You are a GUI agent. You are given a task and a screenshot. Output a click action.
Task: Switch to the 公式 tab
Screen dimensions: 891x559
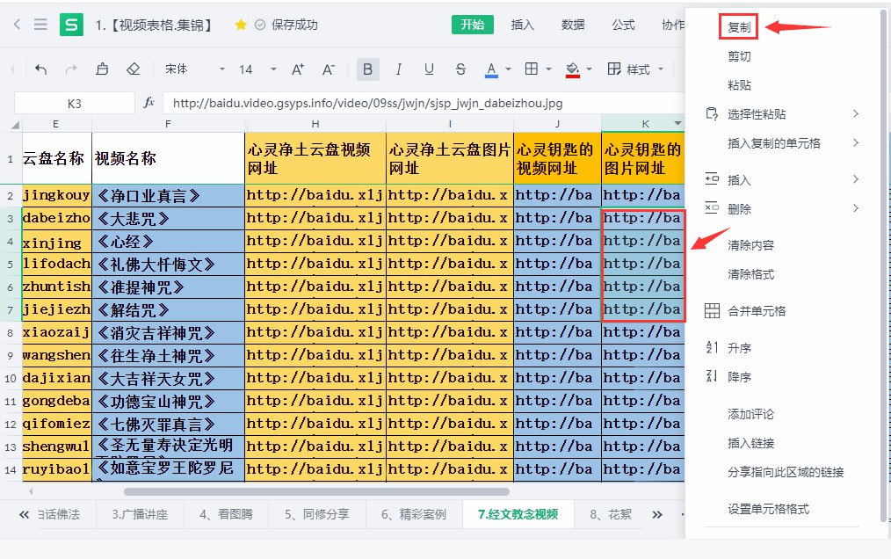point(623,25)
